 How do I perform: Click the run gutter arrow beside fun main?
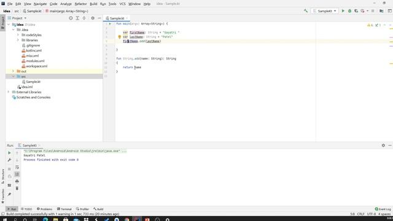pos(110,23)
